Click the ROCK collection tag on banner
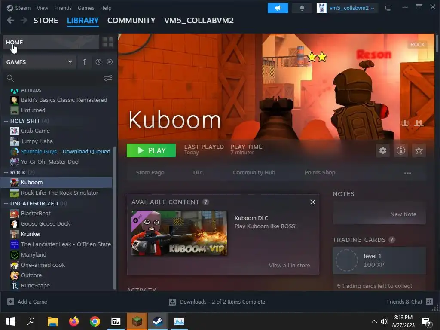 coord(417,44)
